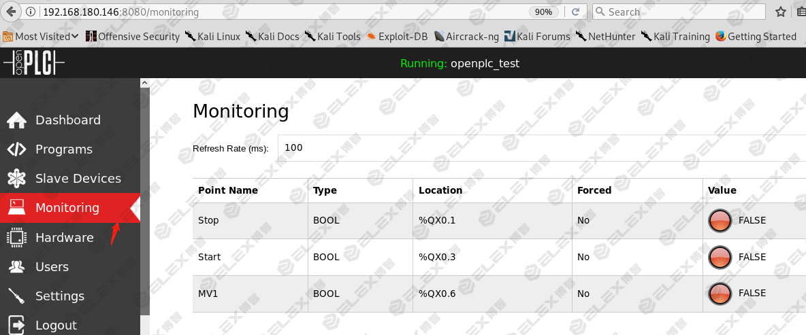Log out via Logout entry
Screen dimensions: 806x335
(x=56, y=325)
